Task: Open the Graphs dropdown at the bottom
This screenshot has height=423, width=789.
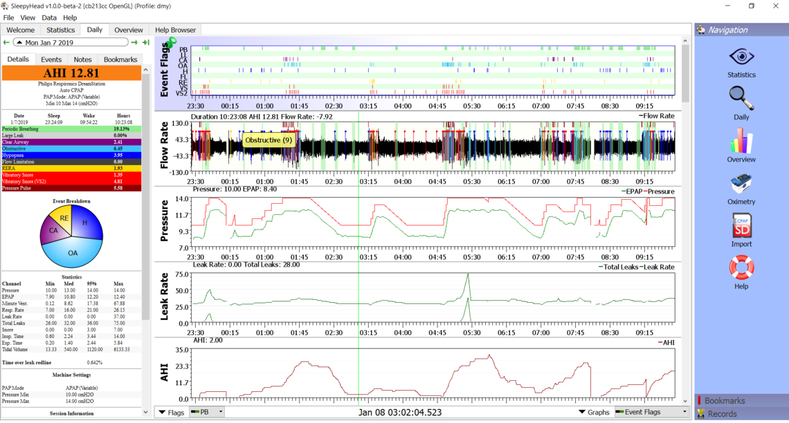Action: [x=595, y=413]
